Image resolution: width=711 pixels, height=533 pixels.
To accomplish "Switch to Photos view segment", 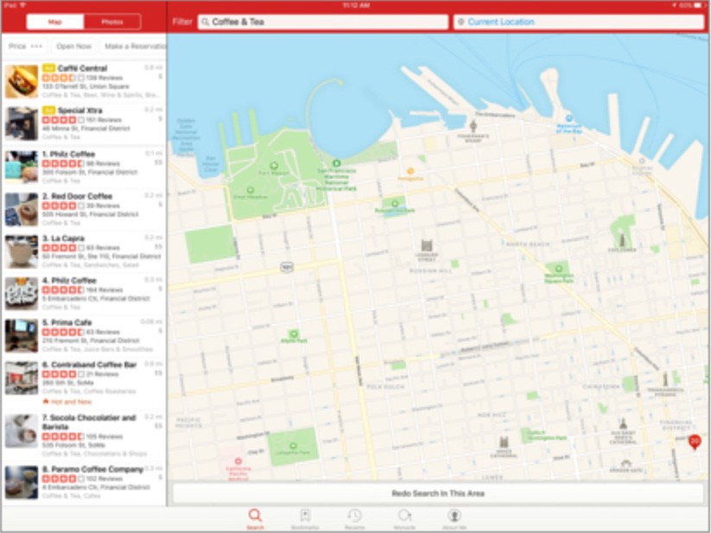I will click(112, 22).
